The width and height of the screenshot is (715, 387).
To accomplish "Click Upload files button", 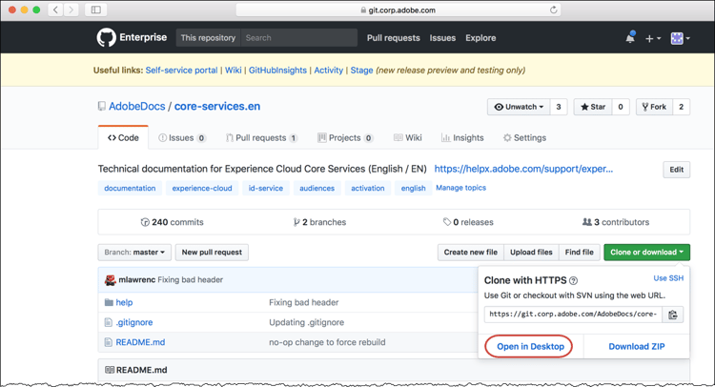I will click(x=531, y=252).
